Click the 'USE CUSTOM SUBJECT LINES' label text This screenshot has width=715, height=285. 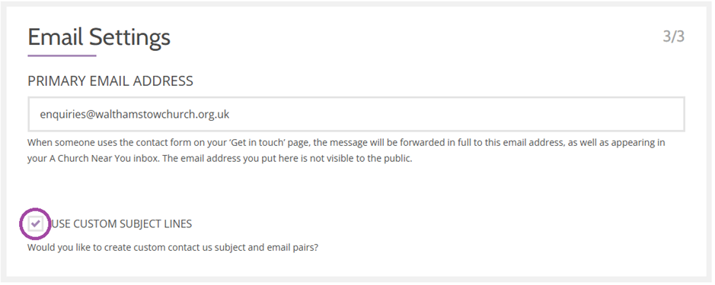click(121, 224)
